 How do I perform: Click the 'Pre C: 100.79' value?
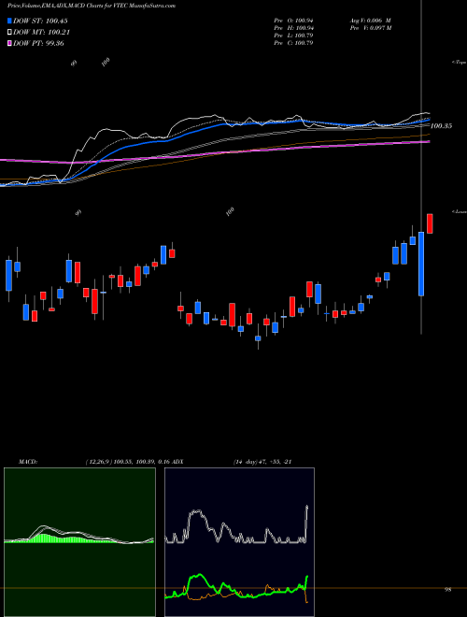coord(293,43)
